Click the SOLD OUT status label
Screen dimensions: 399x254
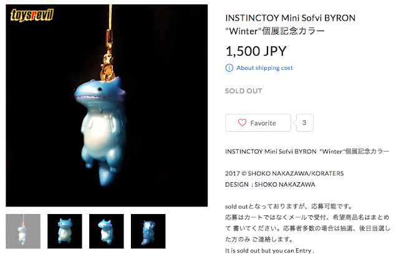point(244,91)
